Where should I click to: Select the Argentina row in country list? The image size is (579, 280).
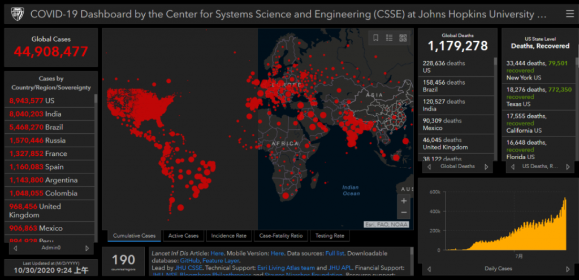pos(50,180)
